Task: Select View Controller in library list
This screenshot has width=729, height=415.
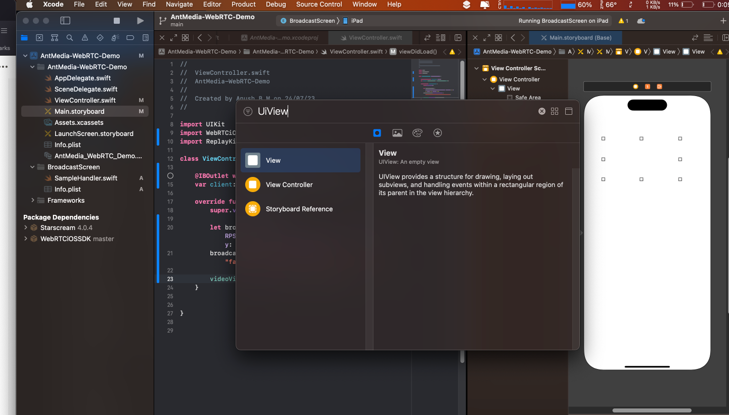Action: click(300, 185)
